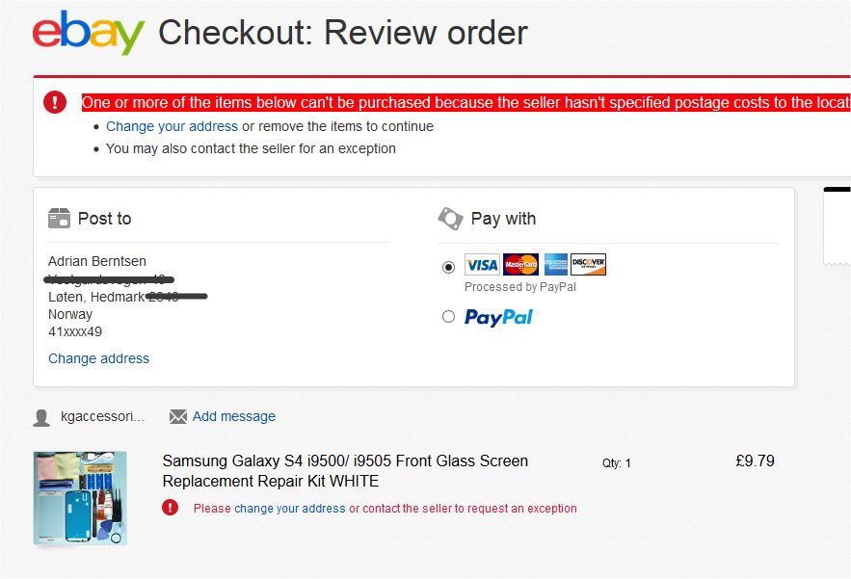Open the Samsung Galaxy S4 repair kit thumbnail

click(80, 498)
